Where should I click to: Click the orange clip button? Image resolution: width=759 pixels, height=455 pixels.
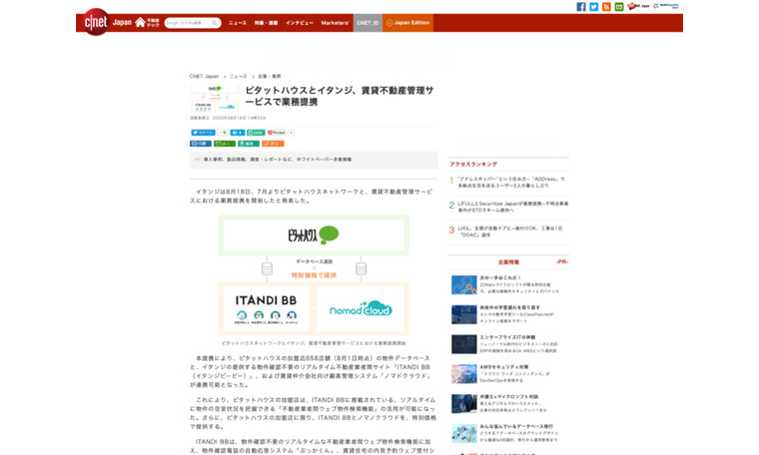coord(272,143)
